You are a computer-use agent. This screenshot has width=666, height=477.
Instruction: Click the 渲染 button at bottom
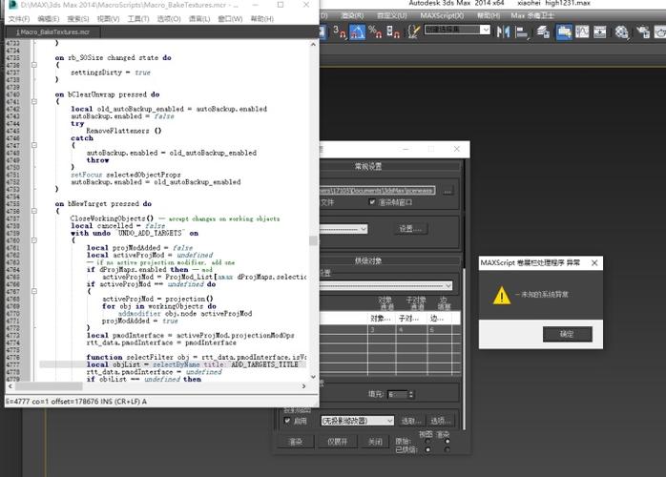pos(295,442)
